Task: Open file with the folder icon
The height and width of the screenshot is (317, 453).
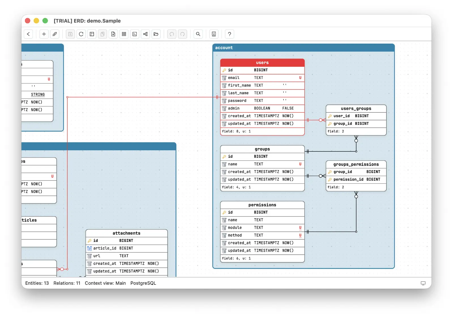Action: pos(156,34)
